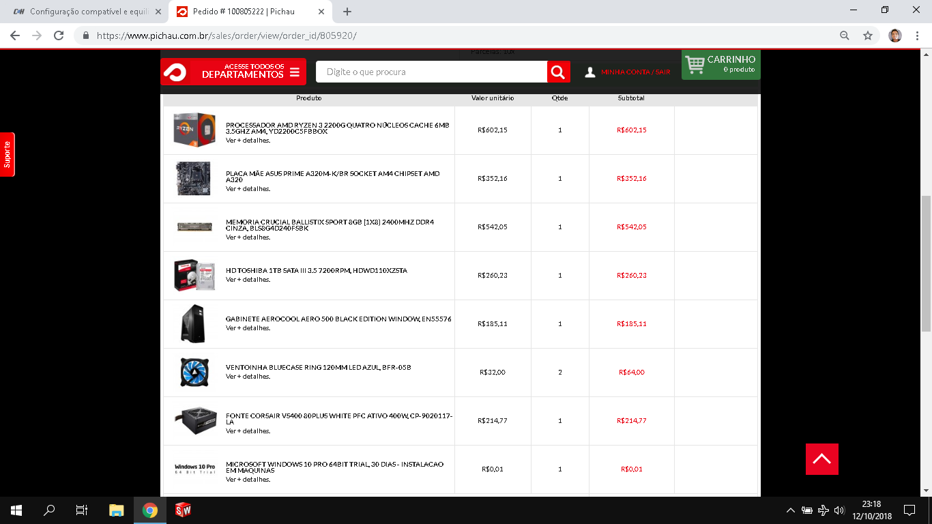Open the hamburger menu for Departamentos
Screen dimensions: 932x524
294,72
